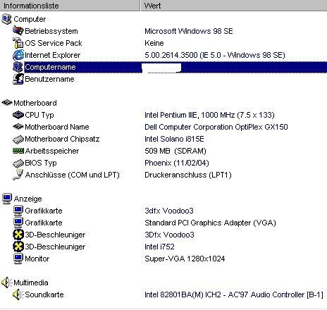Image resolution: width=327 pixels, height=310 pixels.
Task: Select the Soundkarte label
Action: point(44,294)
